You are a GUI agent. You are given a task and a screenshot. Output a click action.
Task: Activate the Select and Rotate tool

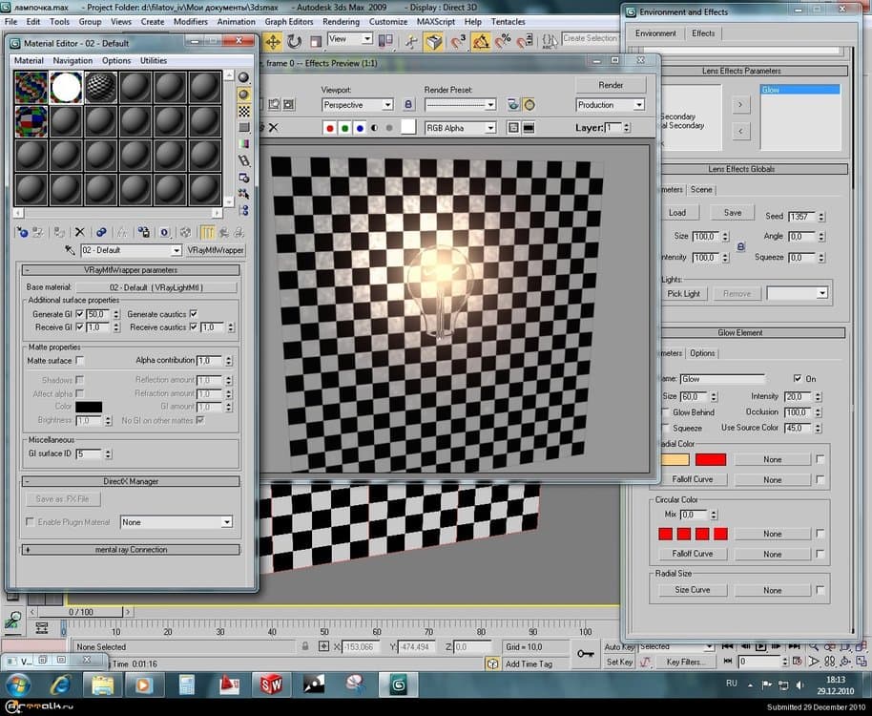[294, 41]
